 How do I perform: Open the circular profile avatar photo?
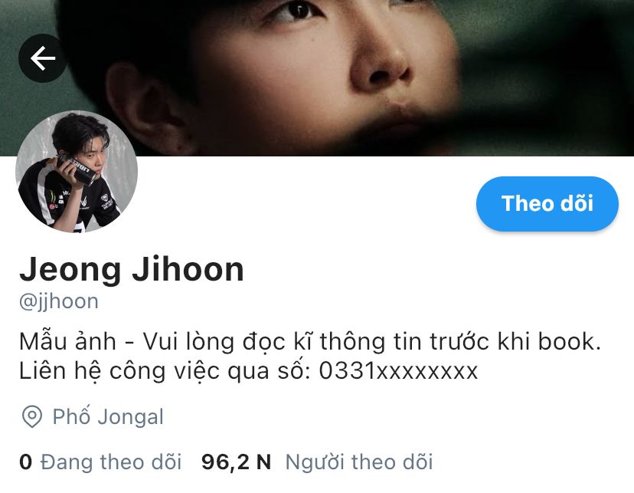(x=77, y=172)
